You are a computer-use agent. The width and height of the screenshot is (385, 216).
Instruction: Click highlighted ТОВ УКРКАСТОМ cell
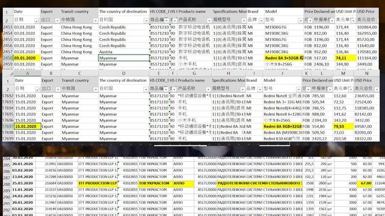[155, 184]
